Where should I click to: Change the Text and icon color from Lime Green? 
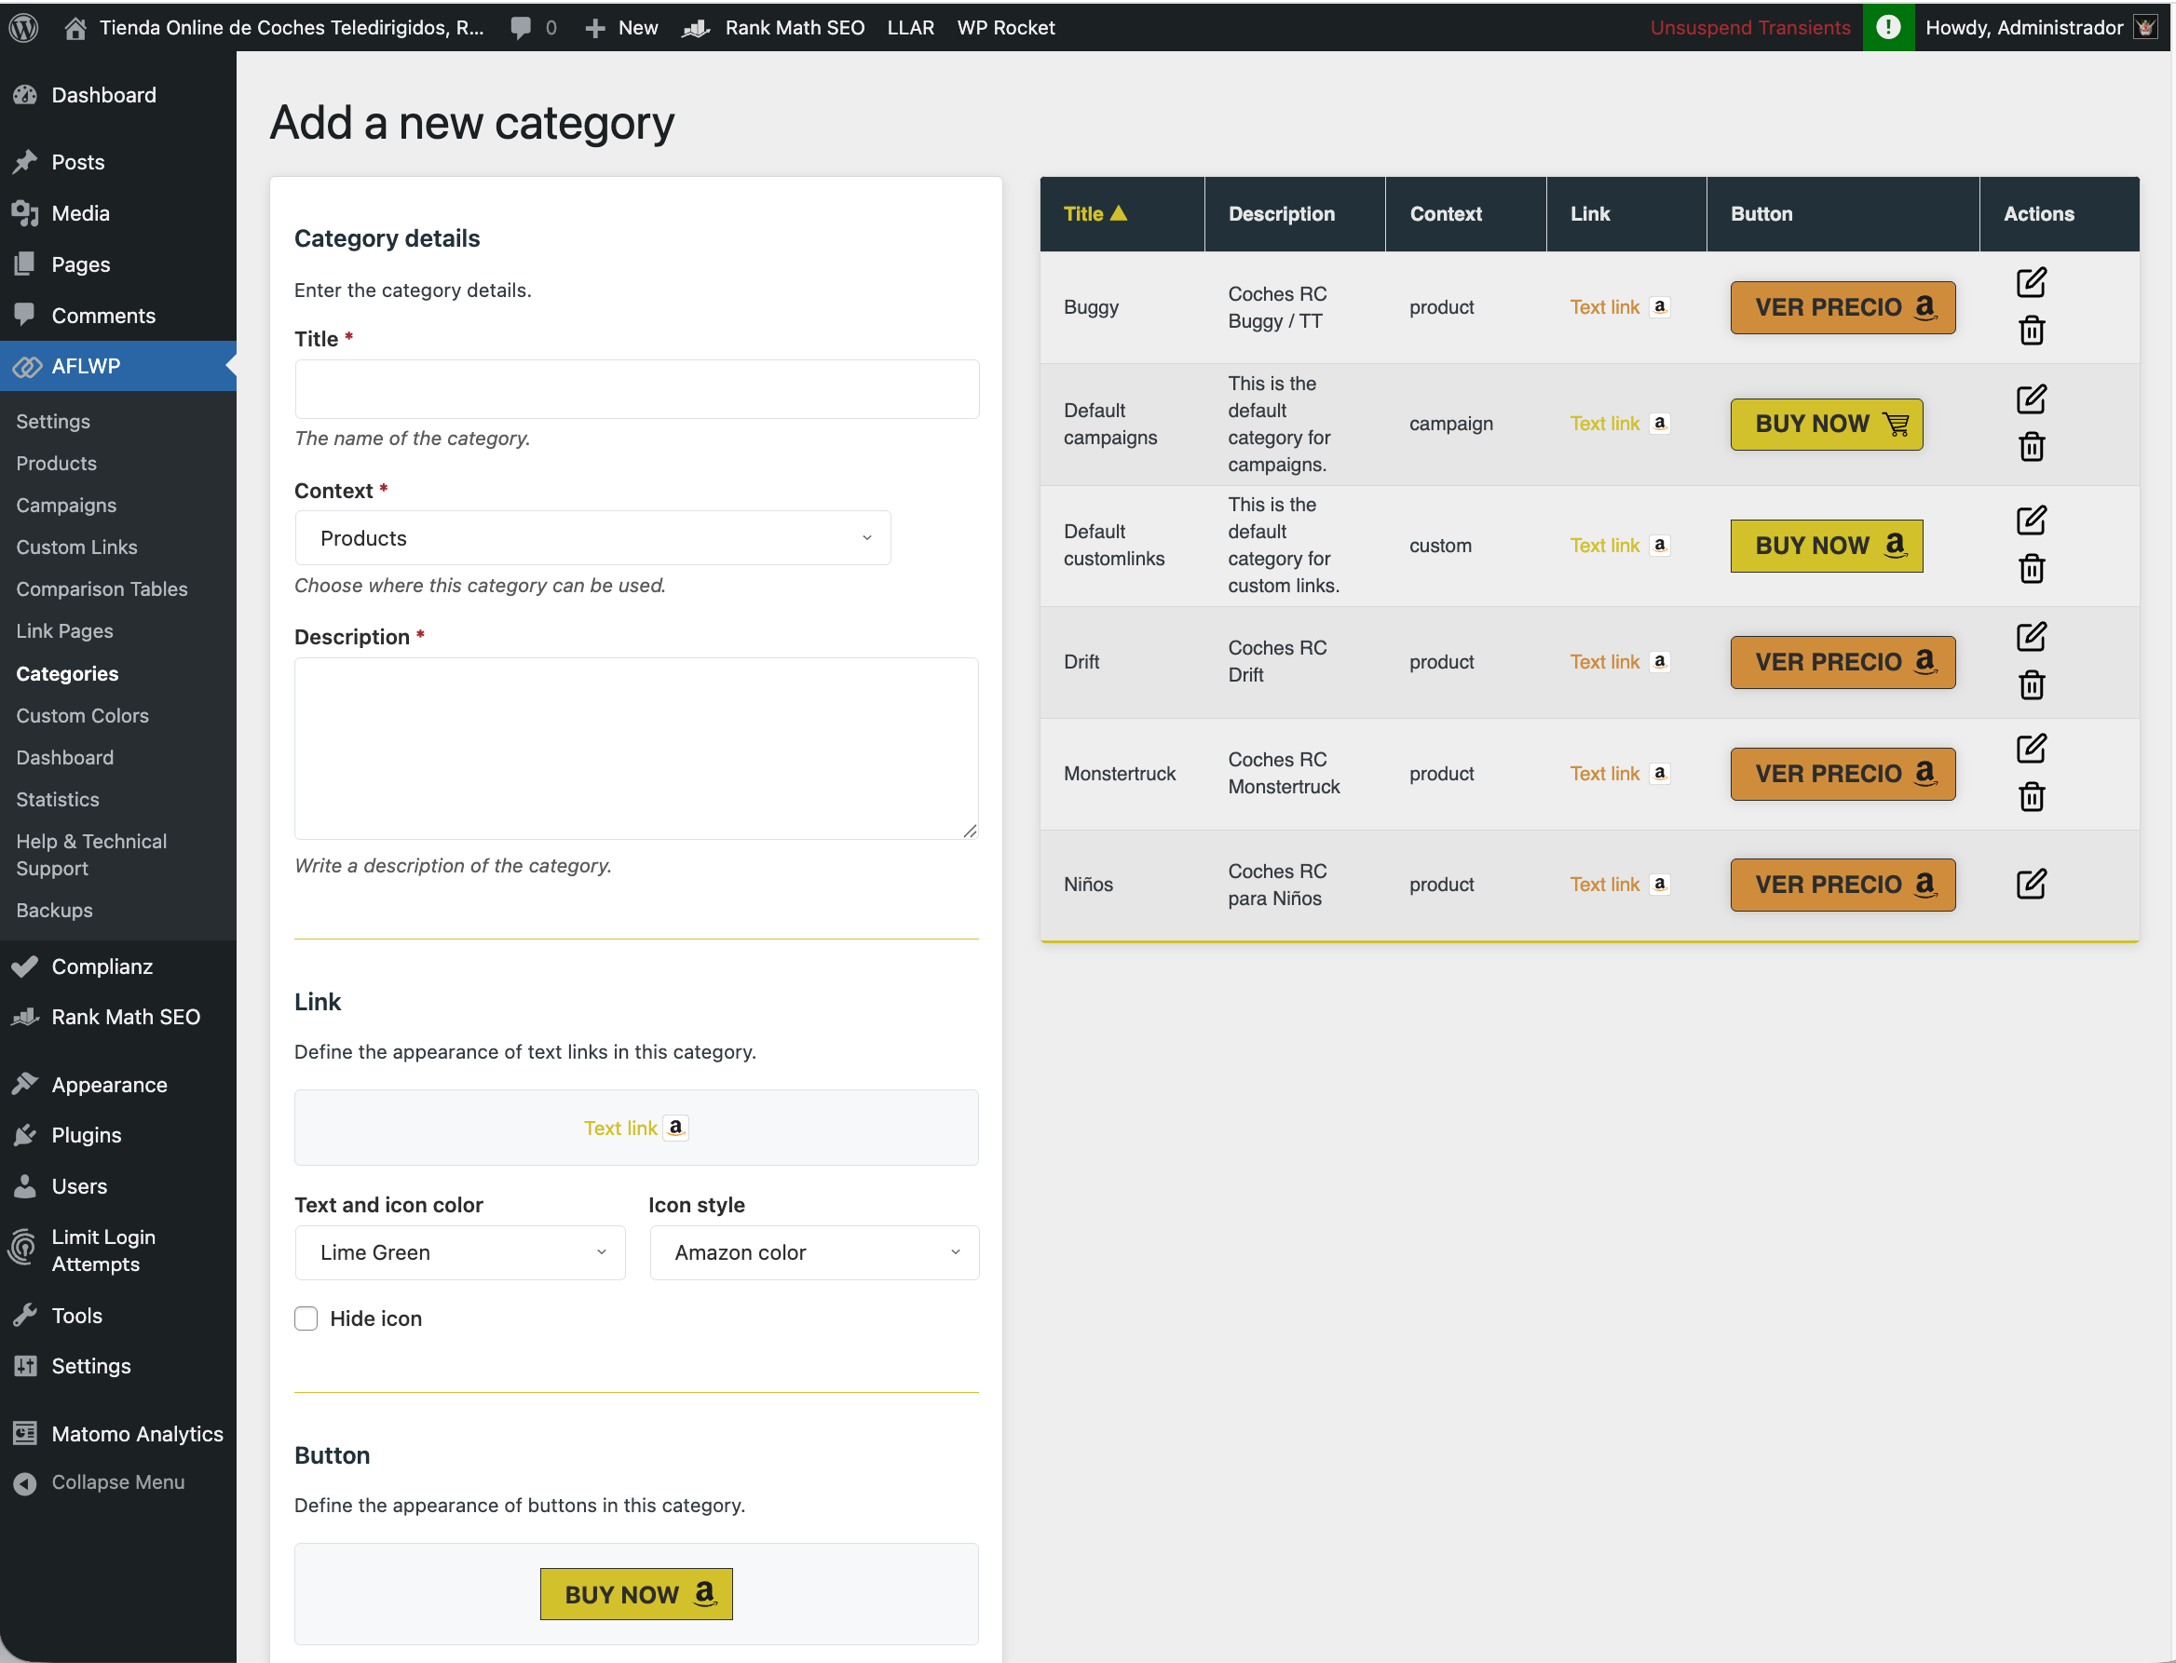coord(458,1252)
